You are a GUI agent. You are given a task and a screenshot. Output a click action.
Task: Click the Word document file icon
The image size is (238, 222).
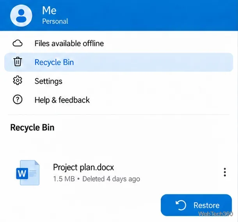click(x=28, y=173)
